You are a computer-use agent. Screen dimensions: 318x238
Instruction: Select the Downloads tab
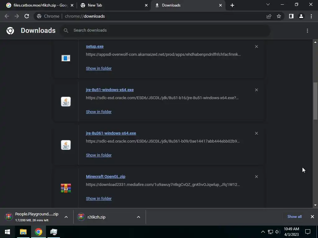coord(188,5)
